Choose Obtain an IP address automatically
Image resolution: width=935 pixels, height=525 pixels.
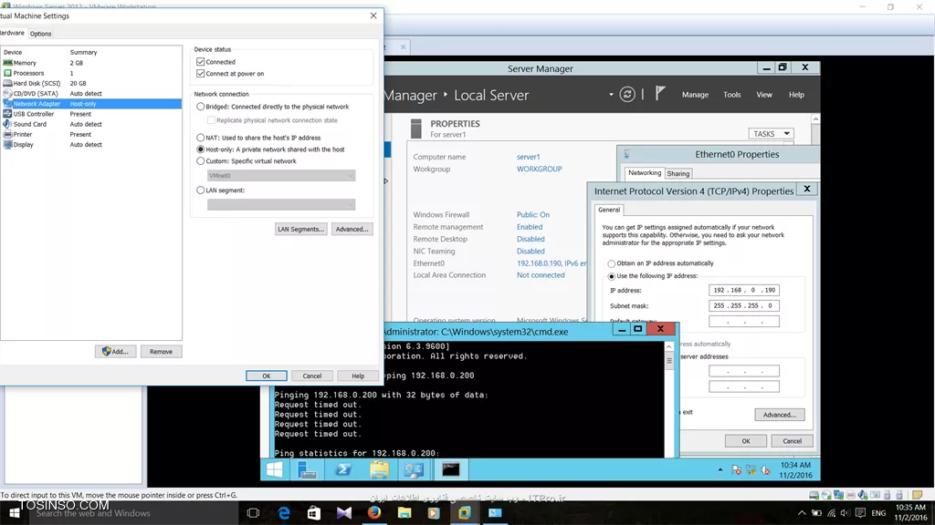pyautogui.click(x=611, y=263)
